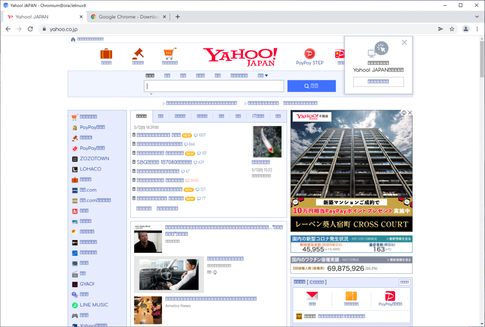
Task: Reload the page with the refresh icon
Action: click(x=30, y=29)
